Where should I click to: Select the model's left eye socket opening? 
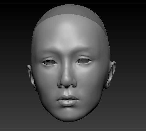point(84,61)
